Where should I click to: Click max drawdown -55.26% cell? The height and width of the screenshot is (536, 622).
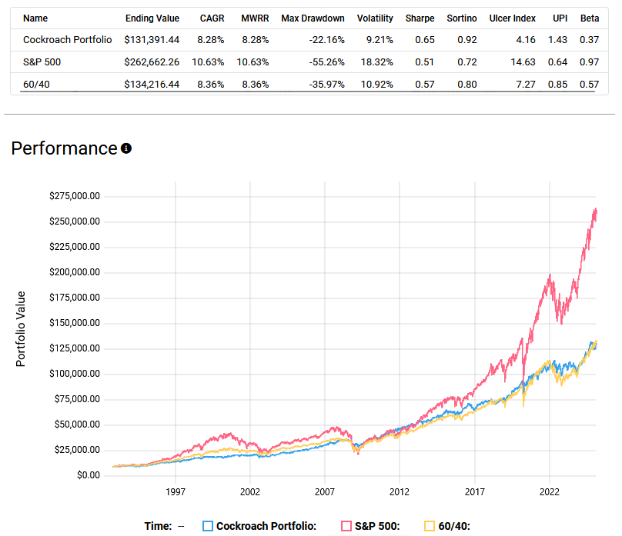[x=327, y=62]
